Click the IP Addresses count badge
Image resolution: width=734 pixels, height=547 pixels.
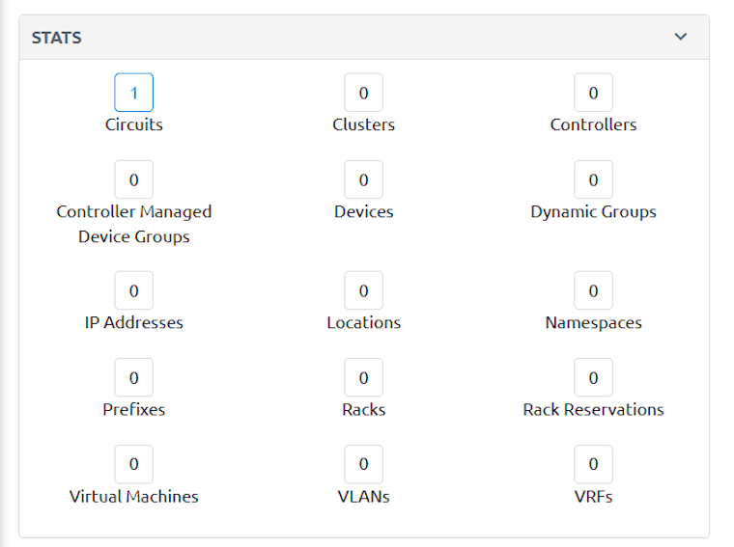pos(133,290)
